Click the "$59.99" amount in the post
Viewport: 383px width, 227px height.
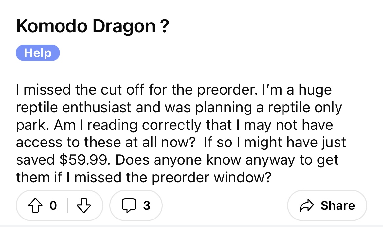[x=83, y=160]
